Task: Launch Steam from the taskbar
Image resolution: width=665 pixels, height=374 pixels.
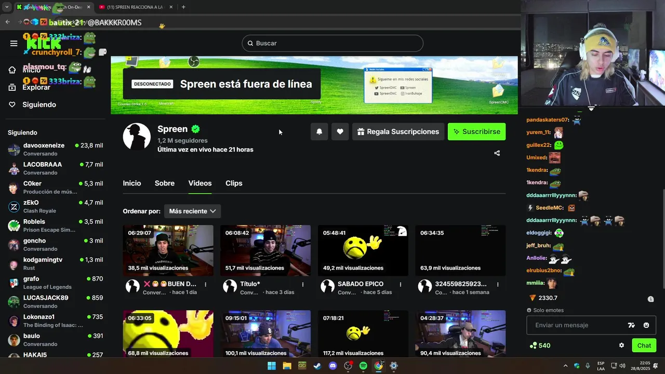Action: [x=317, y=366]
